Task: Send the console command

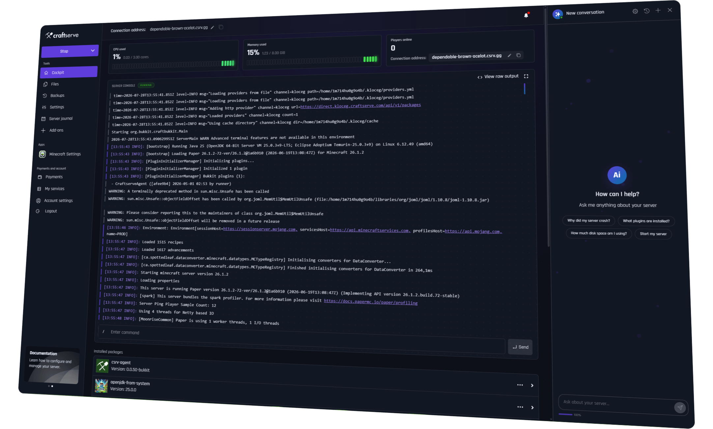Action: pos(520,347)
